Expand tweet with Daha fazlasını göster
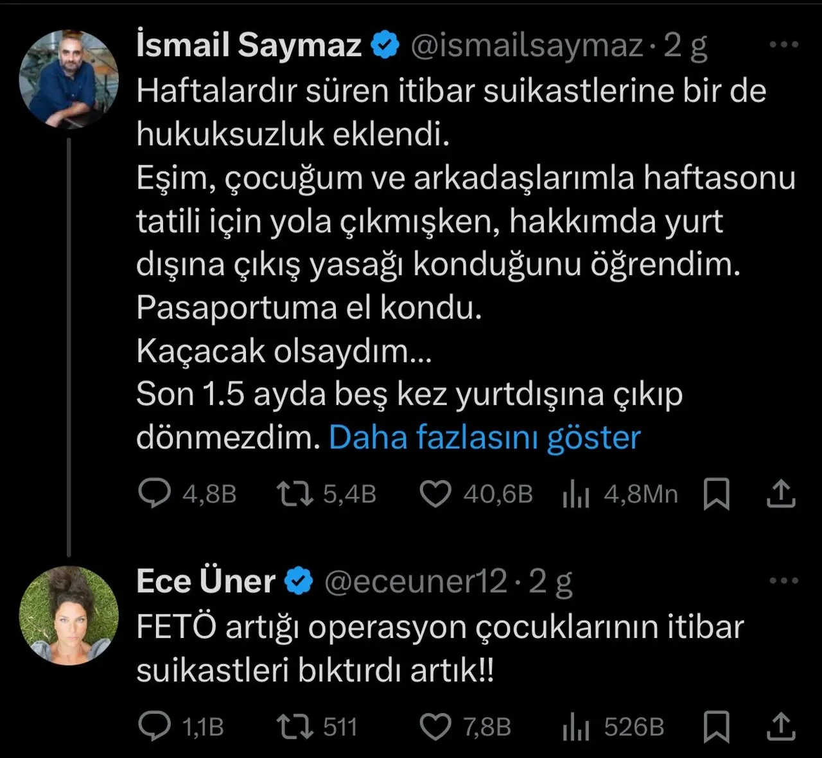 click(484, 437)
